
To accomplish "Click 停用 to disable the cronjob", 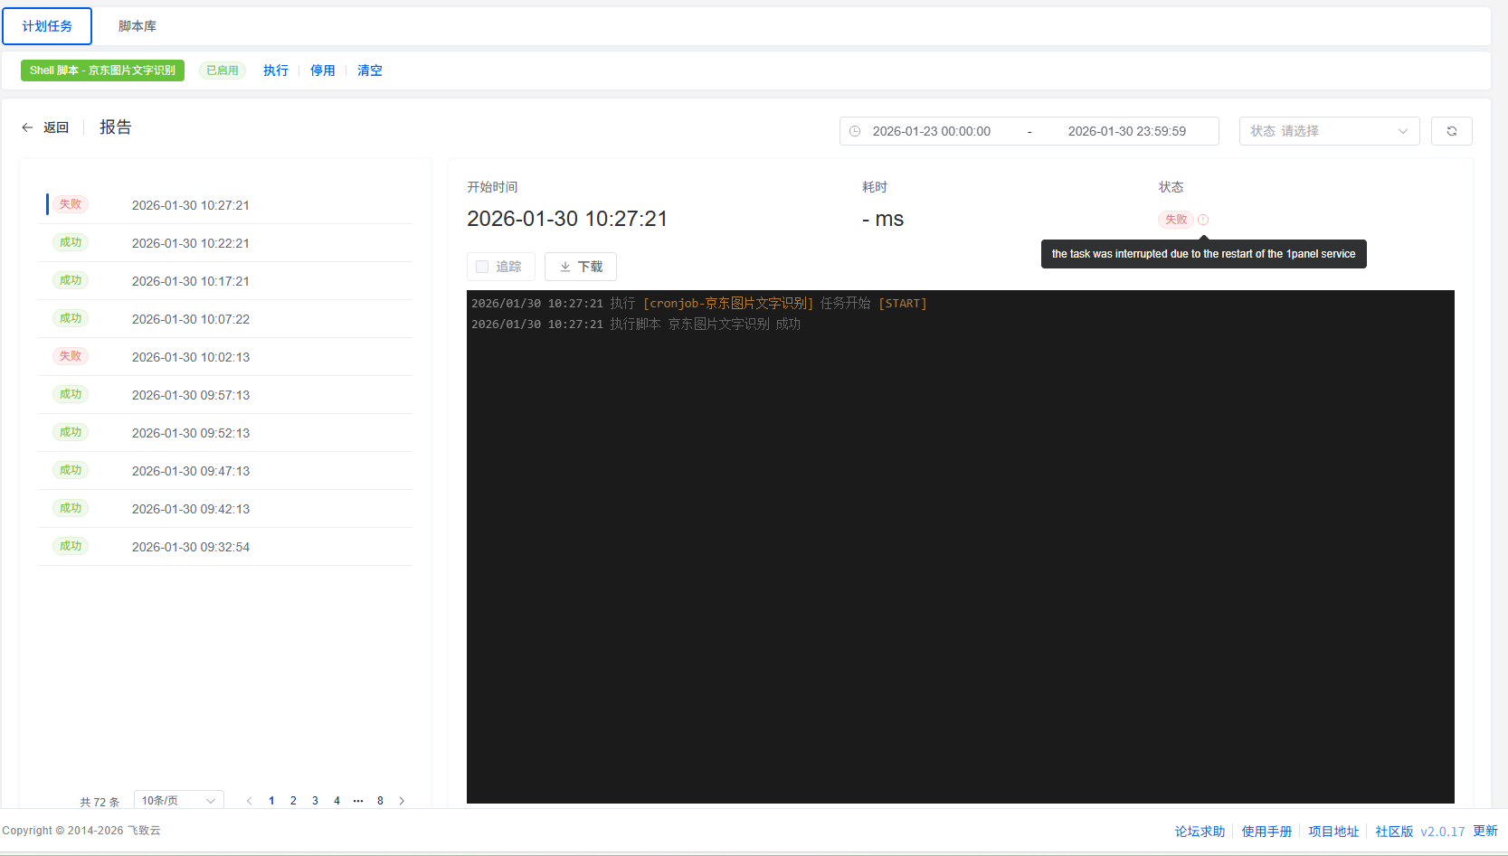I will coord(323,71).
